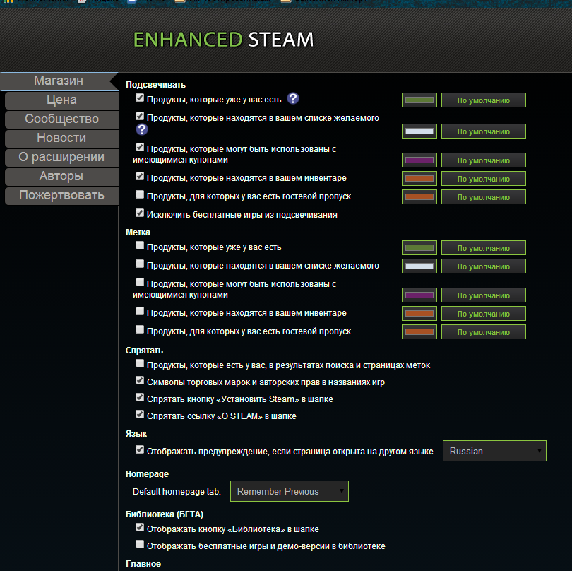This screenshot has width=572, height=571.
Task: Reset Метка color for owned products to default
Action: [x=483, y=248]
